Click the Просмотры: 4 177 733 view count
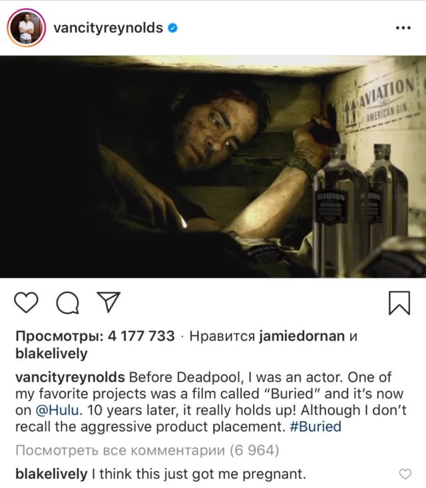The width and height of the screenshot is (426, 488). click(x=95, y=336)
